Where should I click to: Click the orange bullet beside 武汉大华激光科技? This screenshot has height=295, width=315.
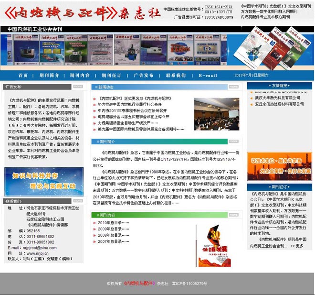pyautogui.click(x=252, y=98)
